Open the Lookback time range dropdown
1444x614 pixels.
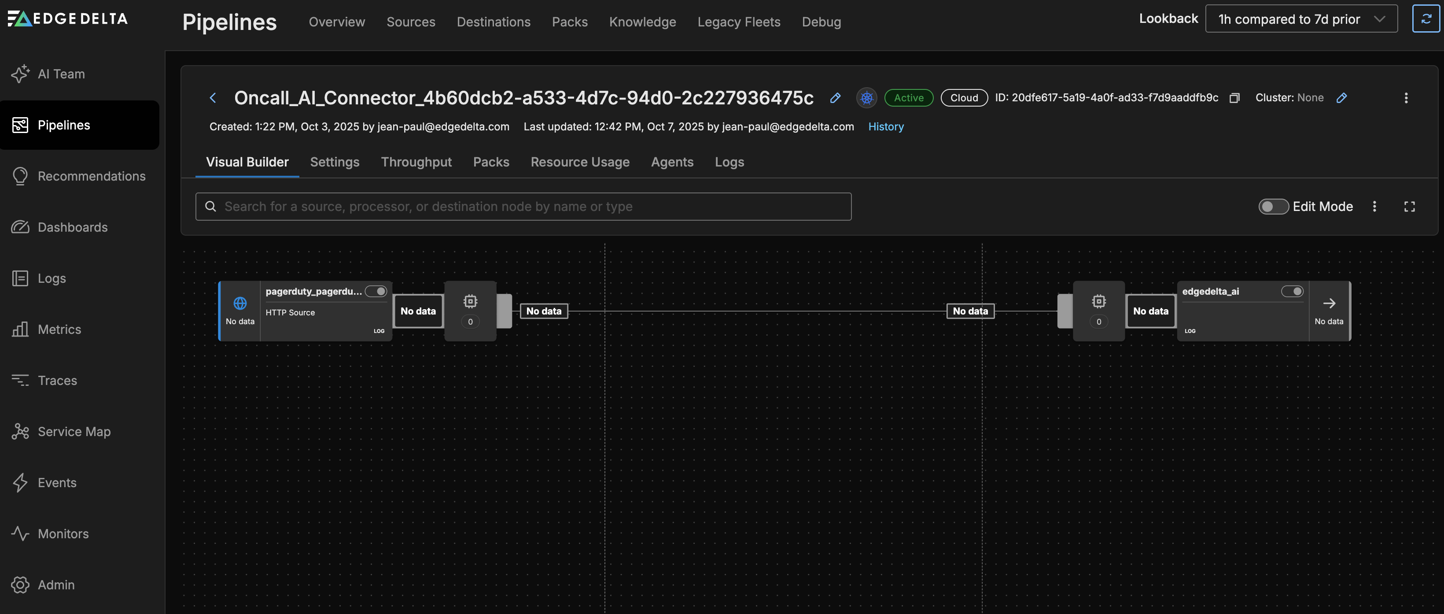(1300, 19)
